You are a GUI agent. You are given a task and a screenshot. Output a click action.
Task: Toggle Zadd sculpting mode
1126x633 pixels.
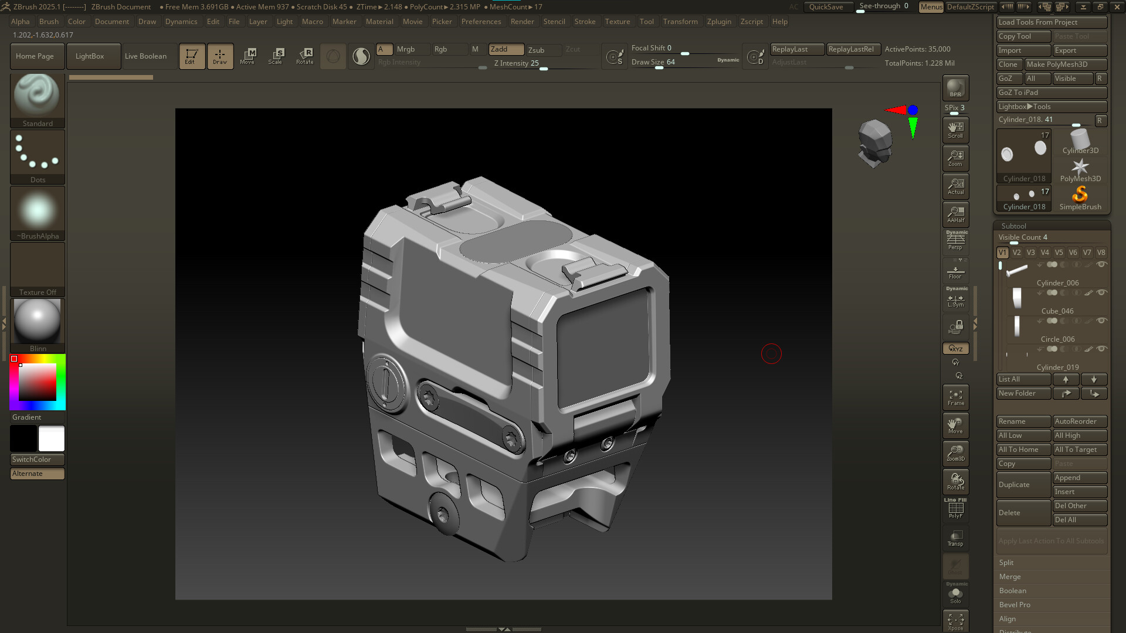[x=506, y=49]
